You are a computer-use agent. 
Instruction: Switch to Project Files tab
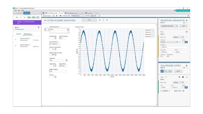[x=19, y=13]
